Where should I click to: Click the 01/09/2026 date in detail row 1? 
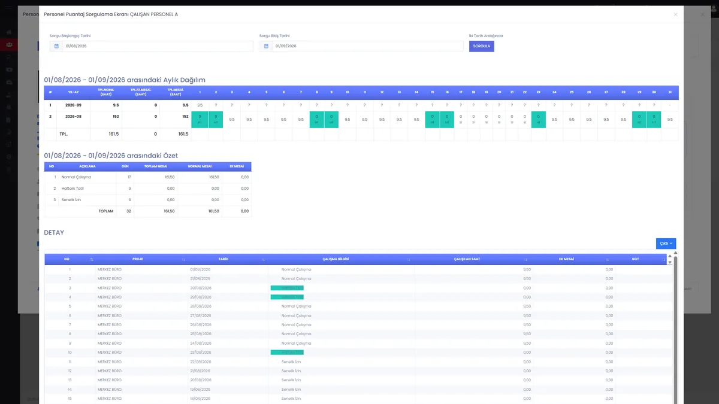pos(200,269)
